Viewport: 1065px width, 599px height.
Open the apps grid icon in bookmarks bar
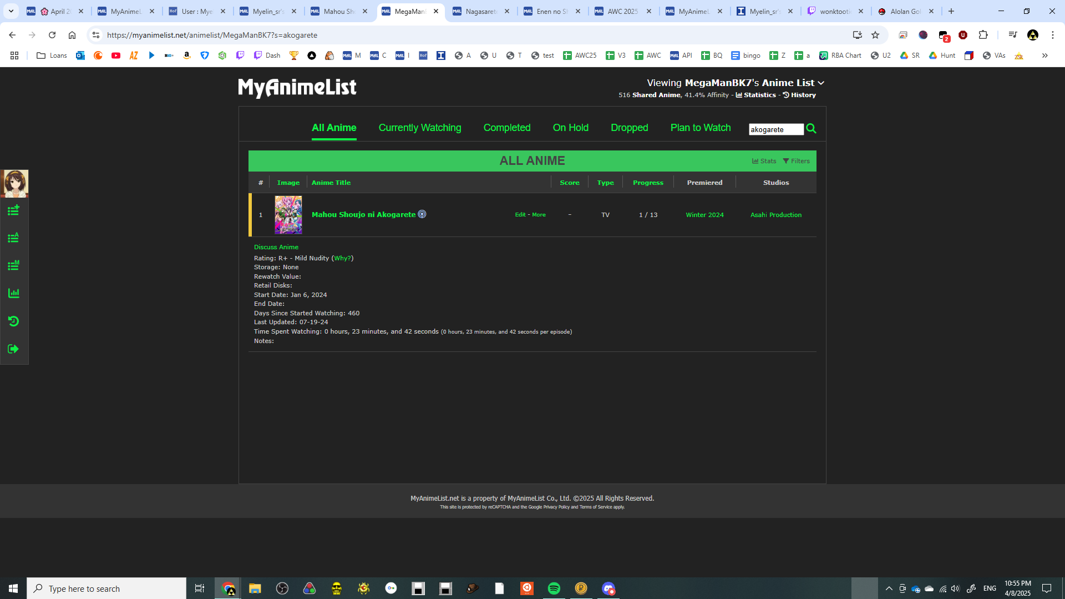point(14,56)
